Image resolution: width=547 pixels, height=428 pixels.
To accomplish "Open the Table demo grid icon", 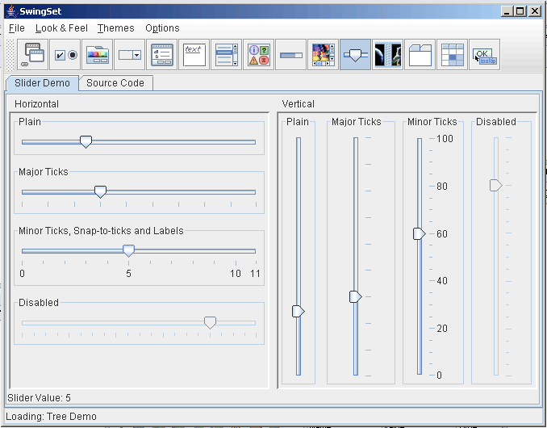I will click(452, 55).
